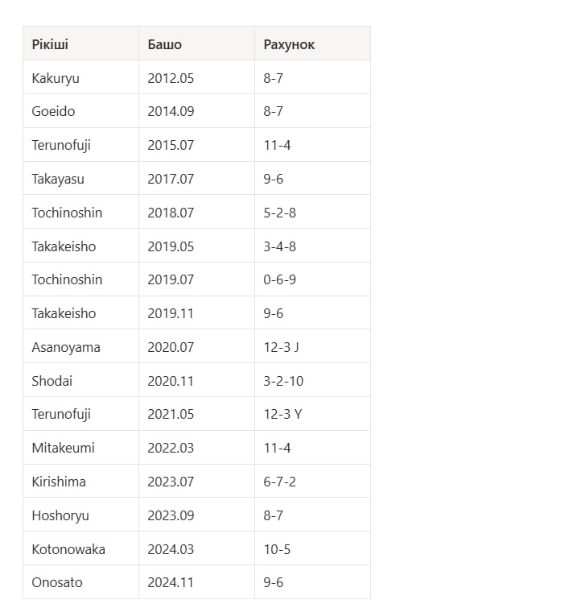Select the Kirishima cell

[x=59, y=482]
